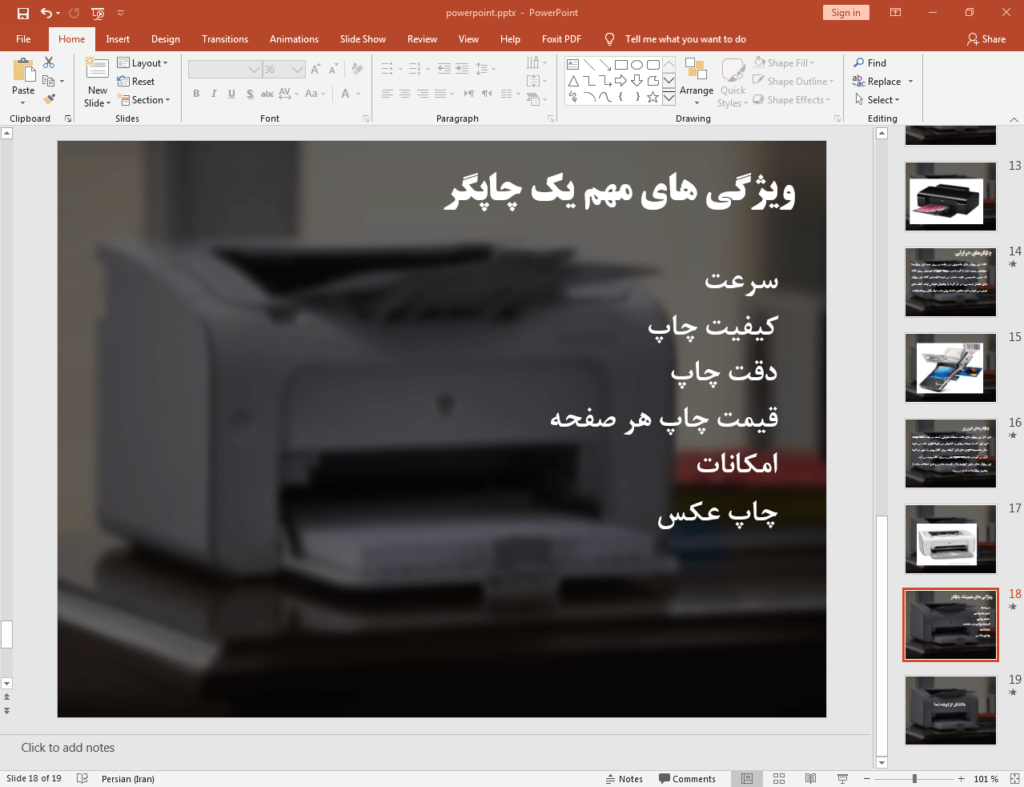Open the Section dropdown
The height and width of the screenshot is (787, 1024).
pyautogui.click(x=144, y=100)
